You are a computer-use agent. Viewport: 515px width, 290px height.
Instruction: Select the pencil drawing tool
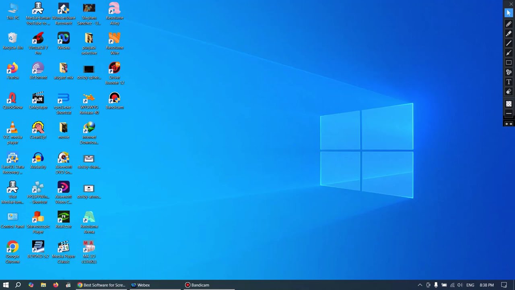tap(509, 24)
